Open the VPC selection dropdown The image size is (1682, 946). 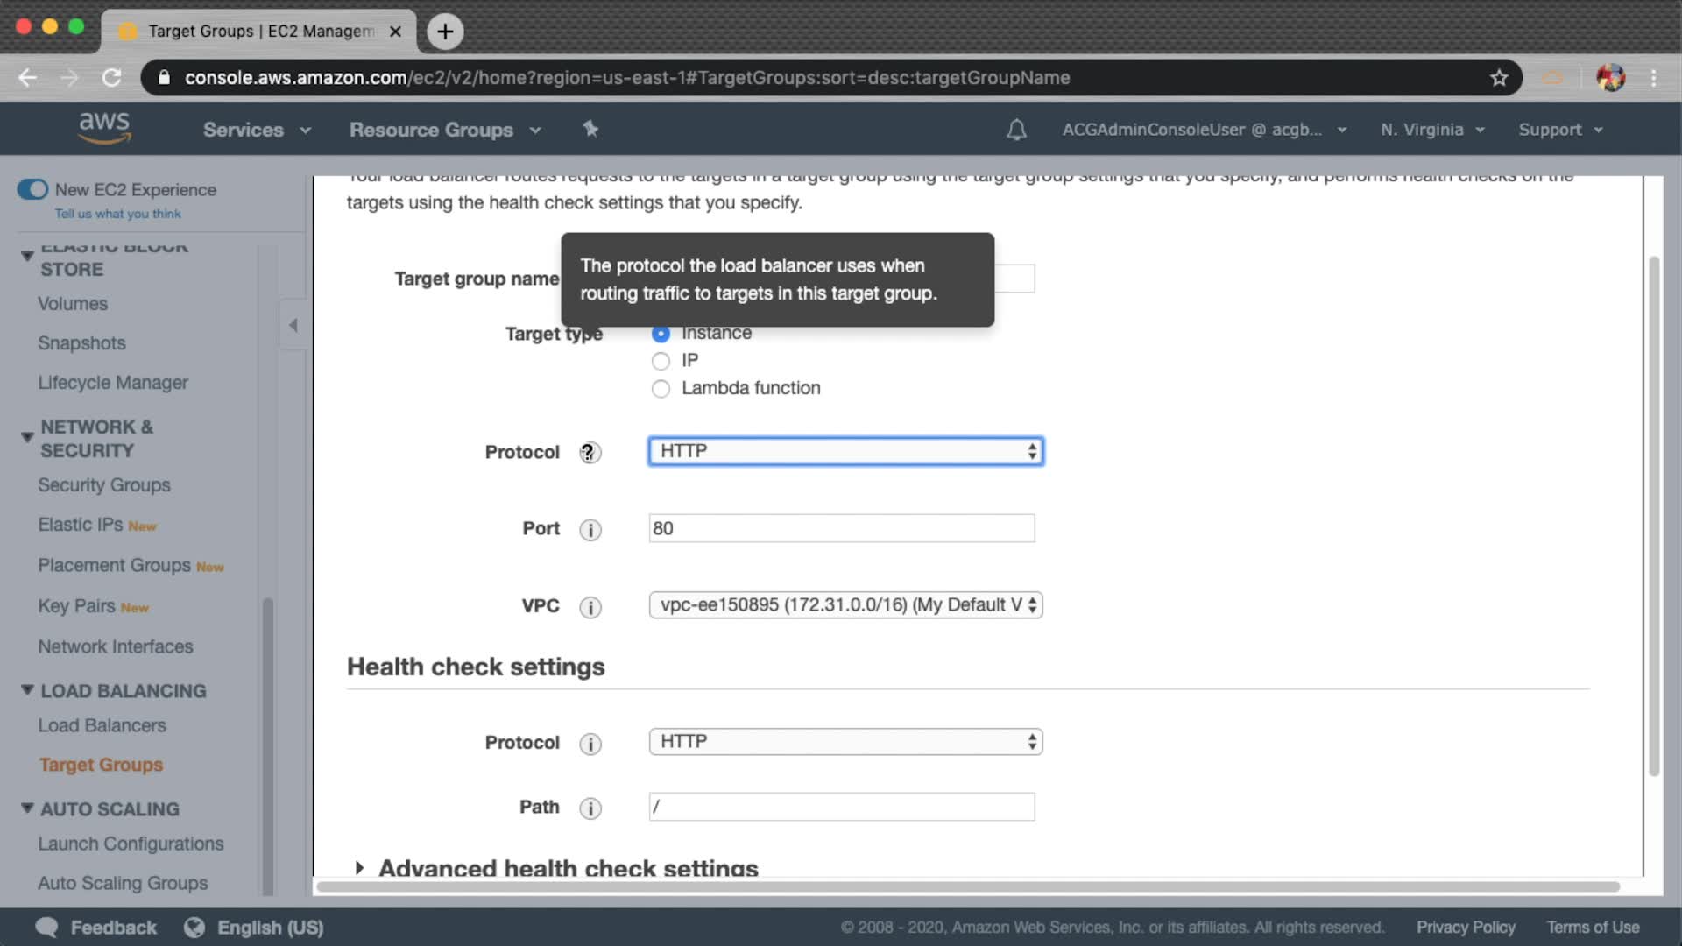(845, 605)
